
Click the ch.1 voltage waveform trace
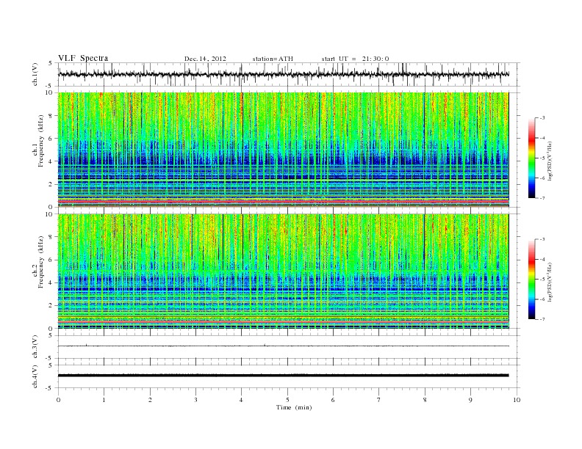pos(283,74)
